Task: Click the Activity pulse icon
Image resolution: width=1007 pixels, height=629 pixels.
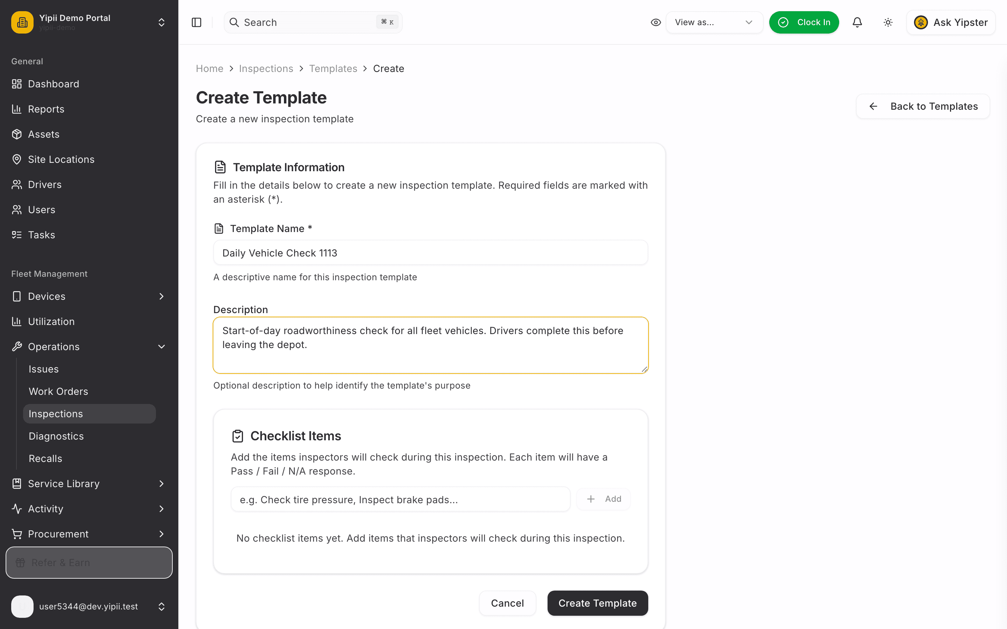Action: click(x=17, y=509)
